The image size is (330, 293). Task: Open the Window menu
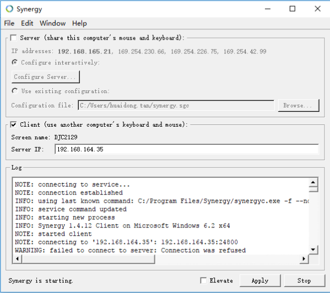coord(53,23)
